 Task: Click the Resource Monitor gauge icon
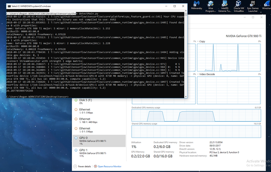(x=95, y=166)
